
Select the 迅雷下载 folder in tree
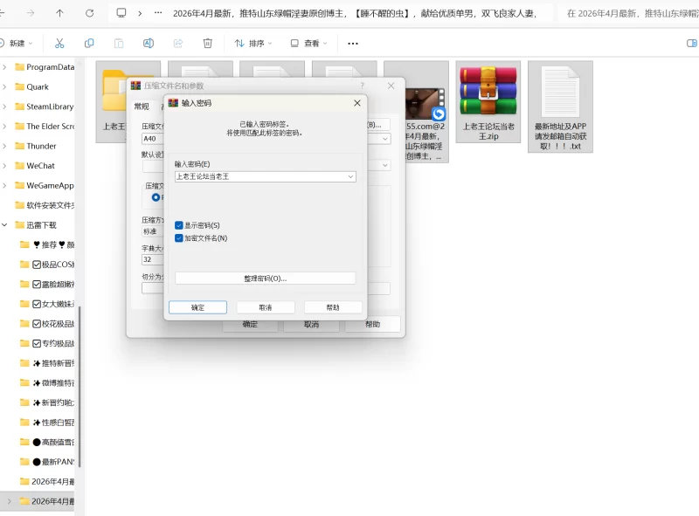point(36,225)
